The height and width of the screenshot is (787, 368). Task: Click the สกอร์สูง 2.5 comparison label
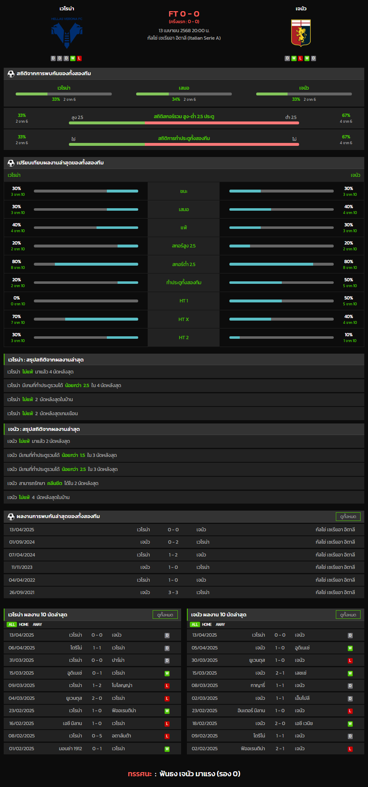tap(184, 246)
